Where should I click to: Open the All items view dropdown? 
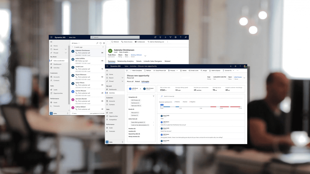pyautogui.click(x=76, y=43)
